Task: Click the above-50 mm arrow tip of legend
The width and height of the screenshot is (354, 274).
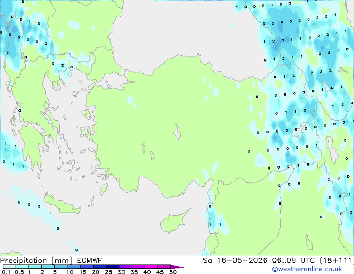Action: (x=177, y=267)
